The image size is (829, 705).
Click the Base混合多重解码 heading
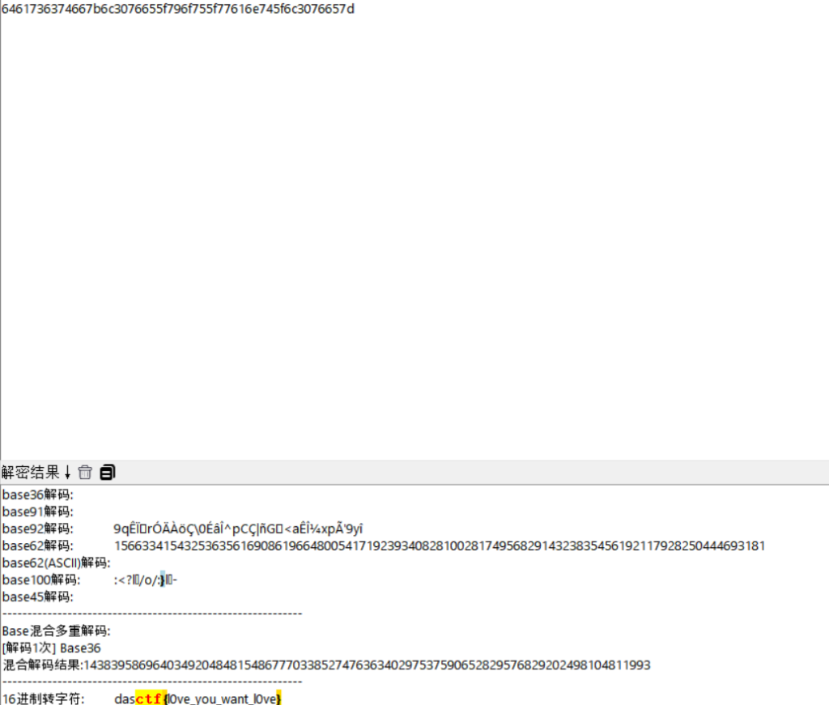(x=56, y=631)
